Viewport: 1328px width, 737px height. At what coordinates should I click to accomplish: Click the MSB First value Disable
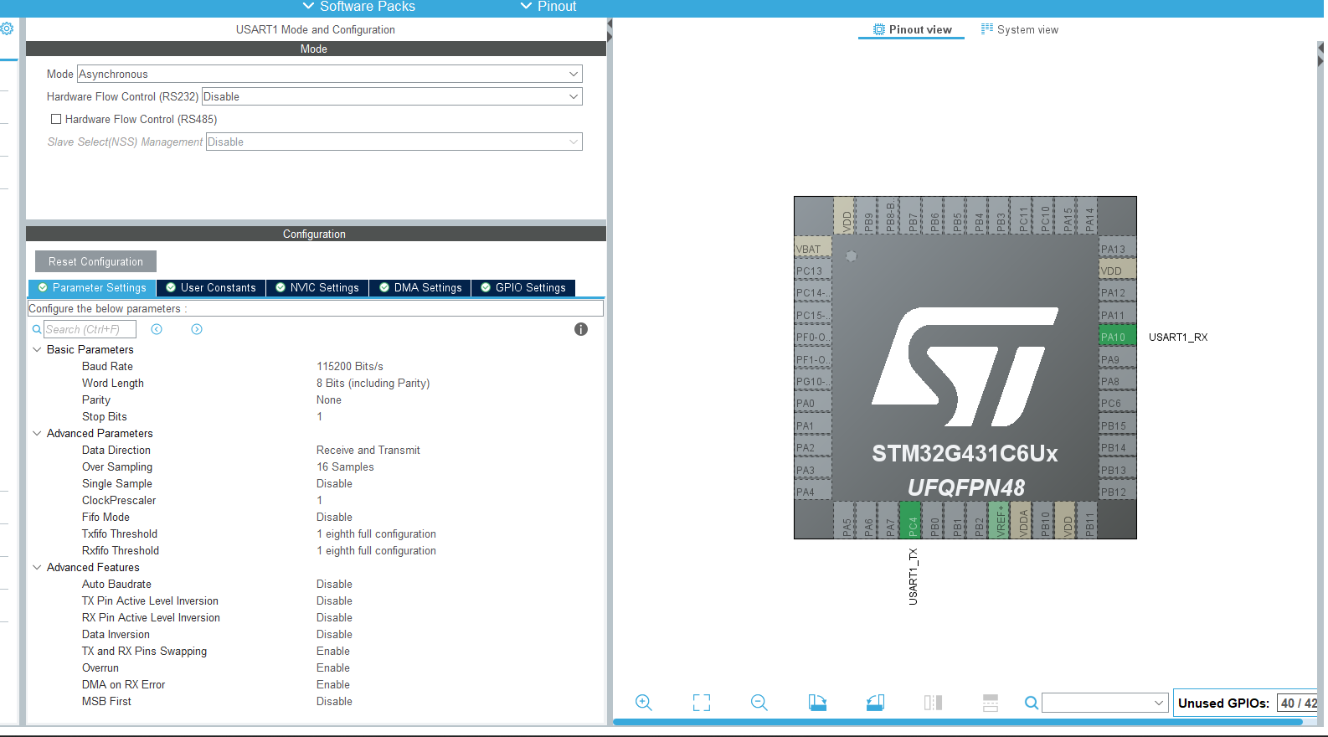[x=334, y=701]
